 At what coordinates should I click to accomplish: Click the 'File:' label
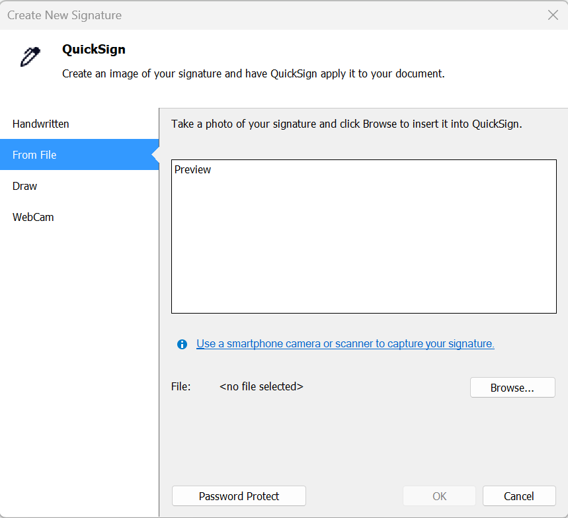coord(181,387)
